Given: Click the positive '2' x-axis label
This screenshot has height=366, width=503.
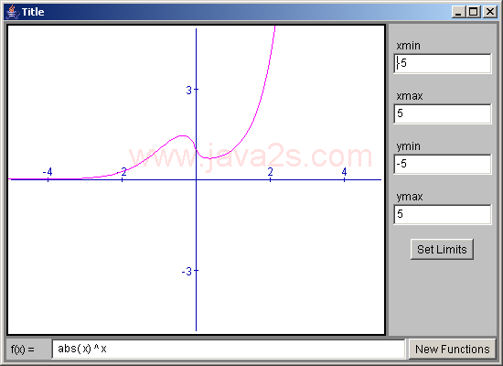Looking at the screenshot, I should click(x=270, y=172).
